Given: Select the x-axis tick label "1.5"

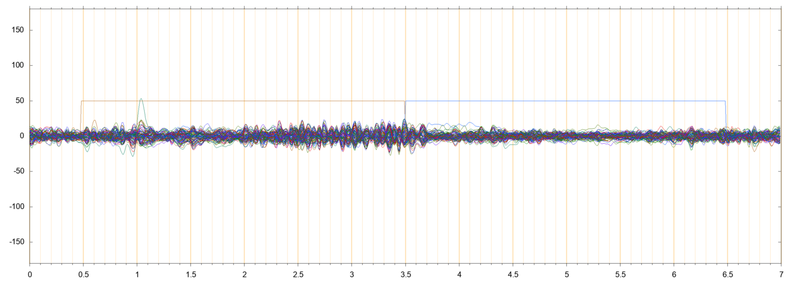Looking at the screenshot, I should pyautogui.click(x=190, y=273).
